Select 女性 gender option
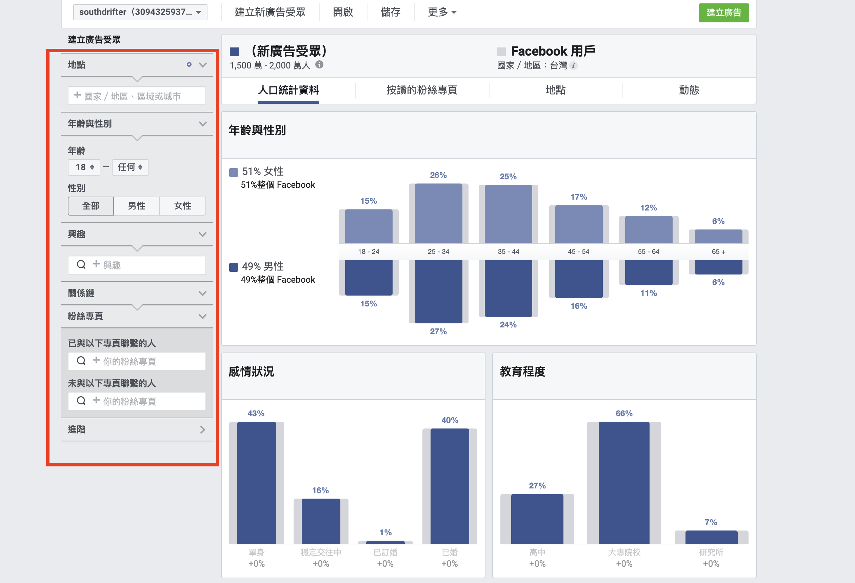The height and width of the screenshot is (583, 855). (182, 206)
